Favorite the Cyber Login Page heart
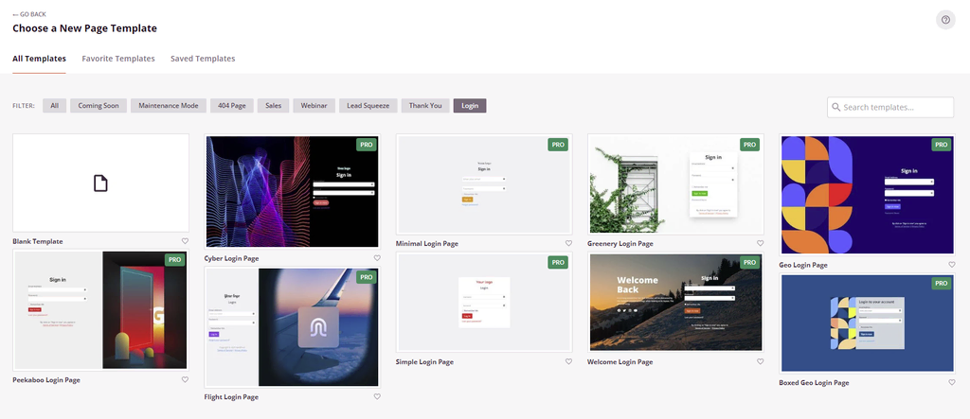This screenshot has width=970, height=419. pos(377,258)
